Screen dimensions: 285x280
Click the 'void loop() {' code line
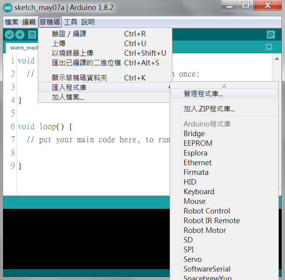45,126
